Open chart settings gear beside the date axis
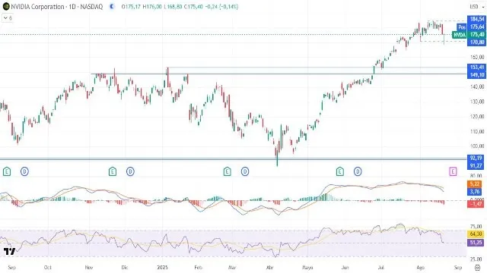 coord(477,268)
